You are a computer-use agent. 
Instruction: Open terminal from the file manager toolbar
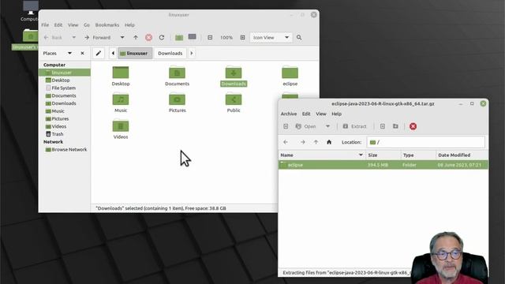click(x=193, y=37)
